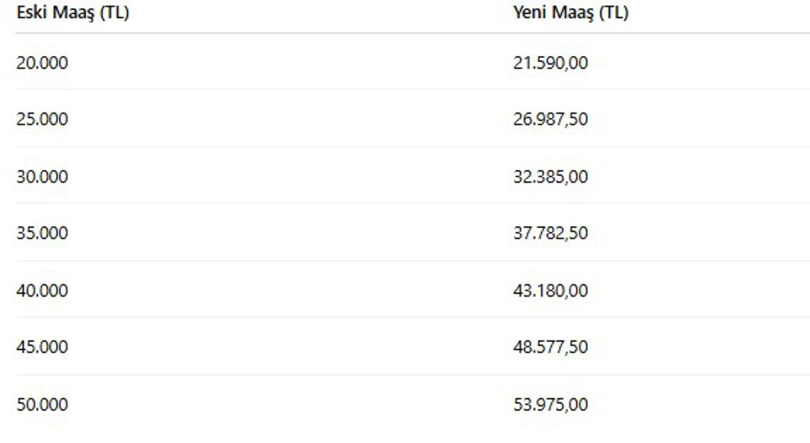The height and width of the screenshot is (443, 810).
Task: Click the 32.385,00 new salary value
Action: tap(550, 177)
